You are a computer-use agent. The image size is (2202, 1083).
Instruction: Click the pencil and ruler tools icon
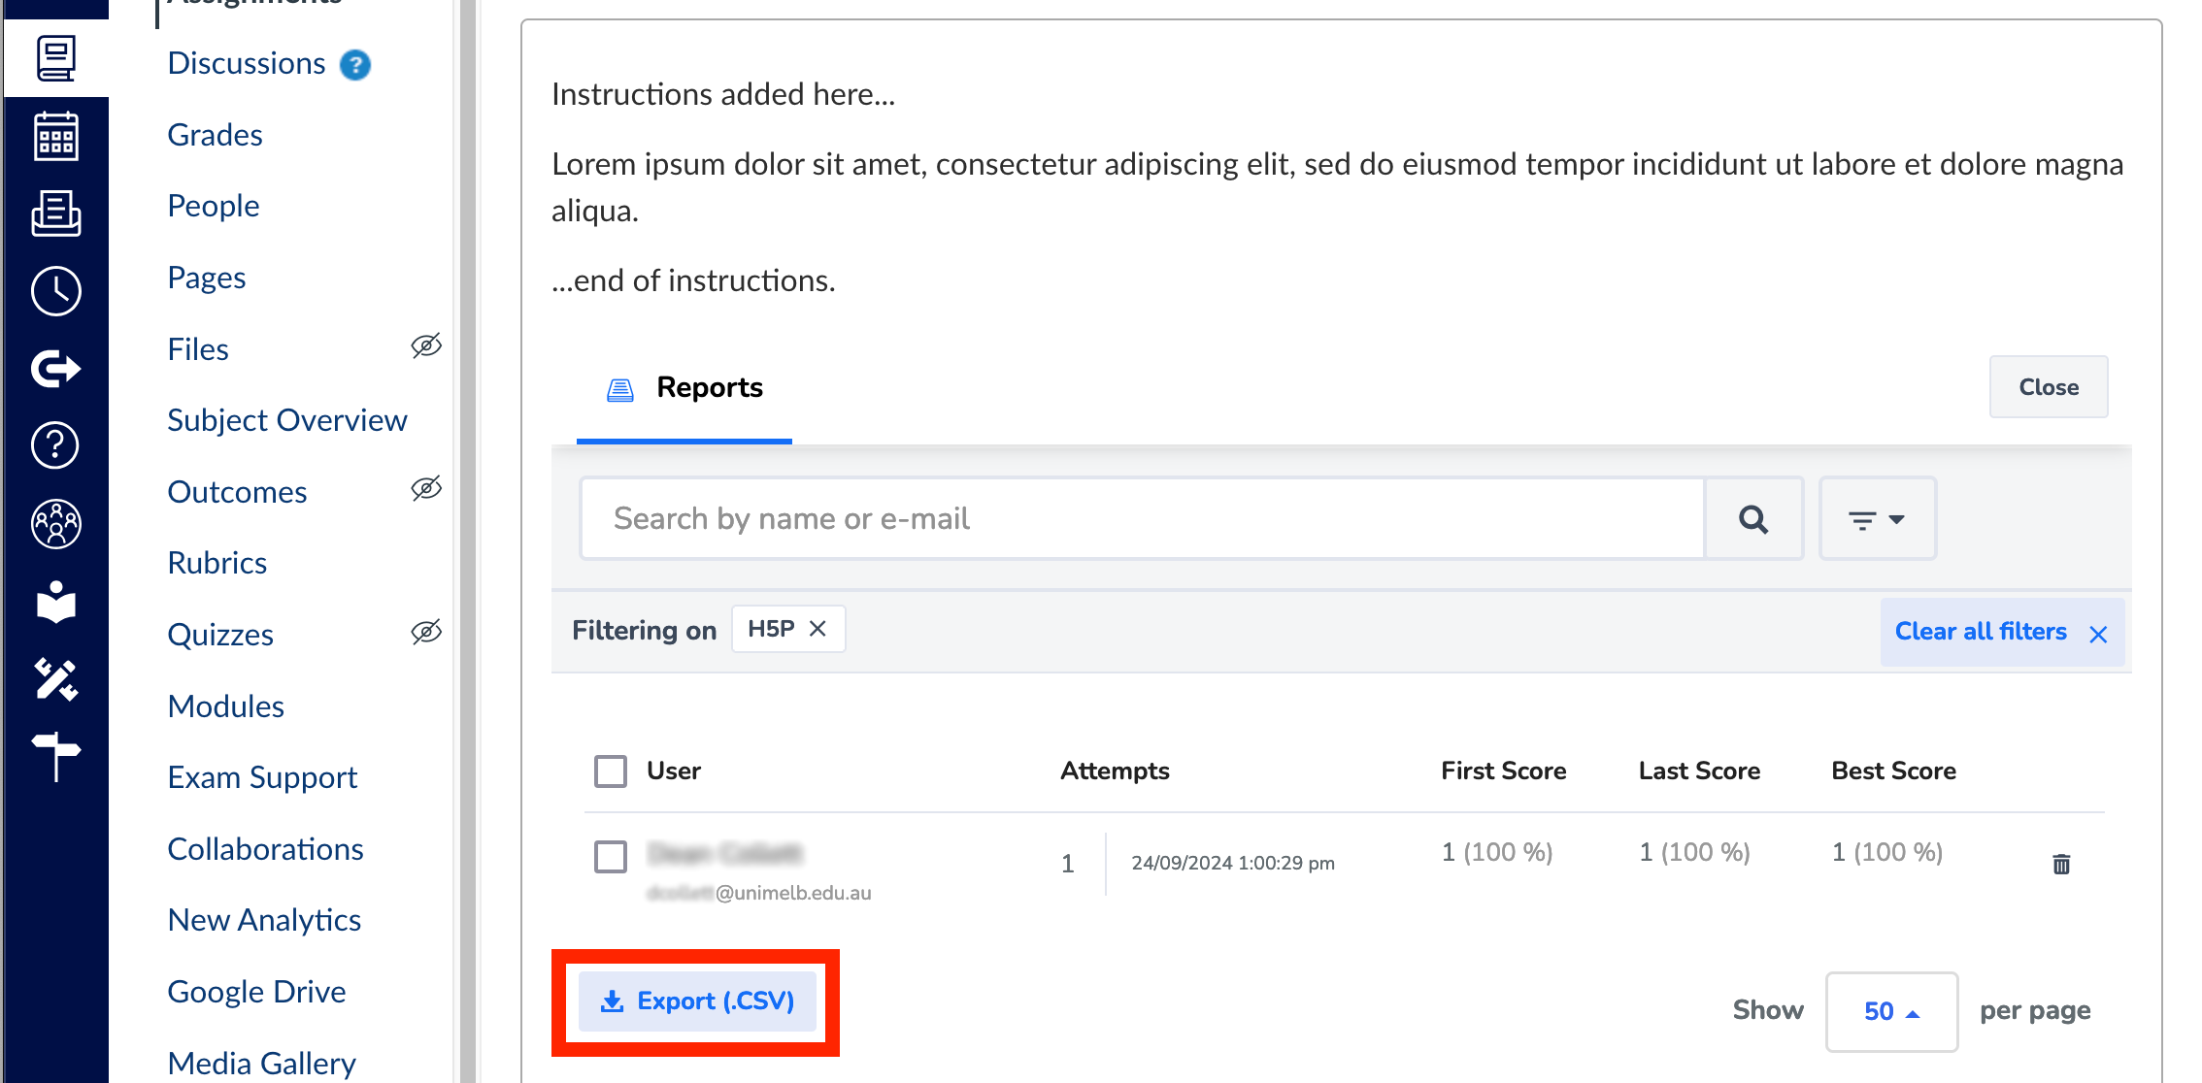[56, 679]
